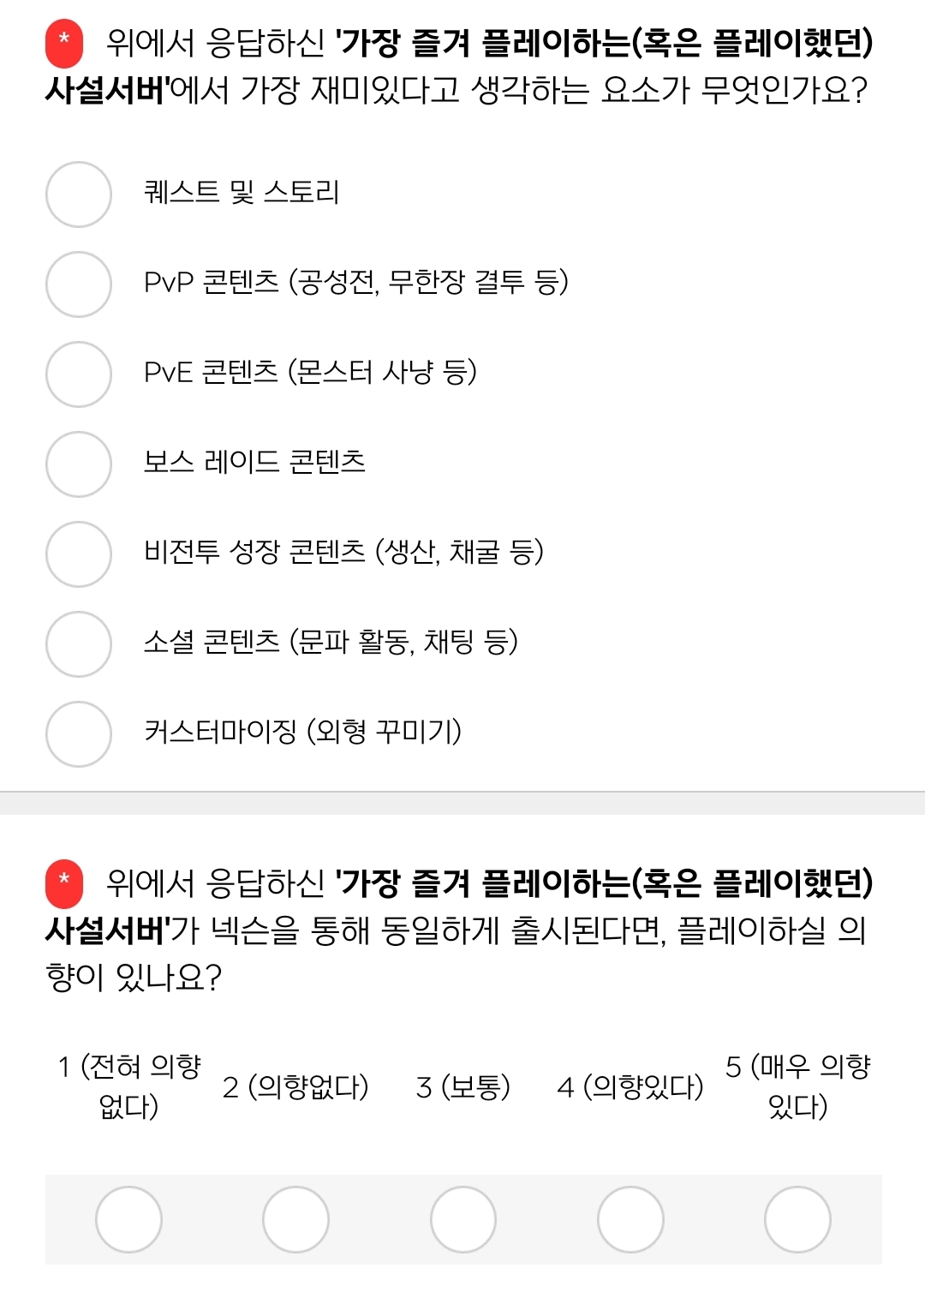Click the '3 (보통)' scale label text

click(463, 1087)
